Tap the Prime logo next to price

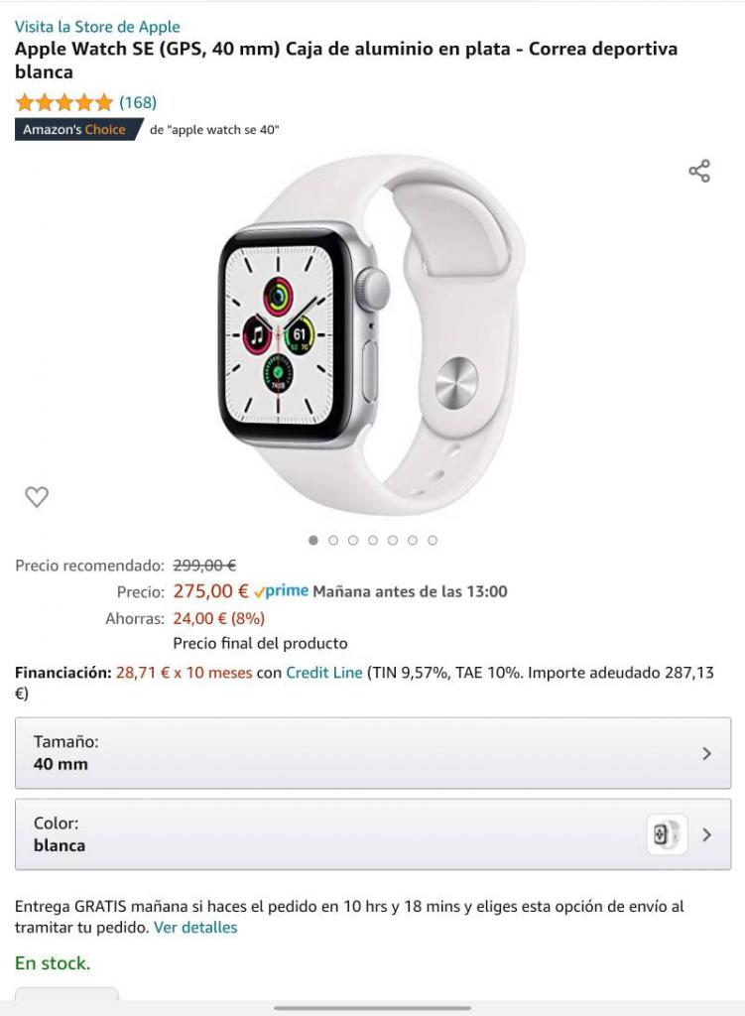pyautogui.click(x=281, y=591)
